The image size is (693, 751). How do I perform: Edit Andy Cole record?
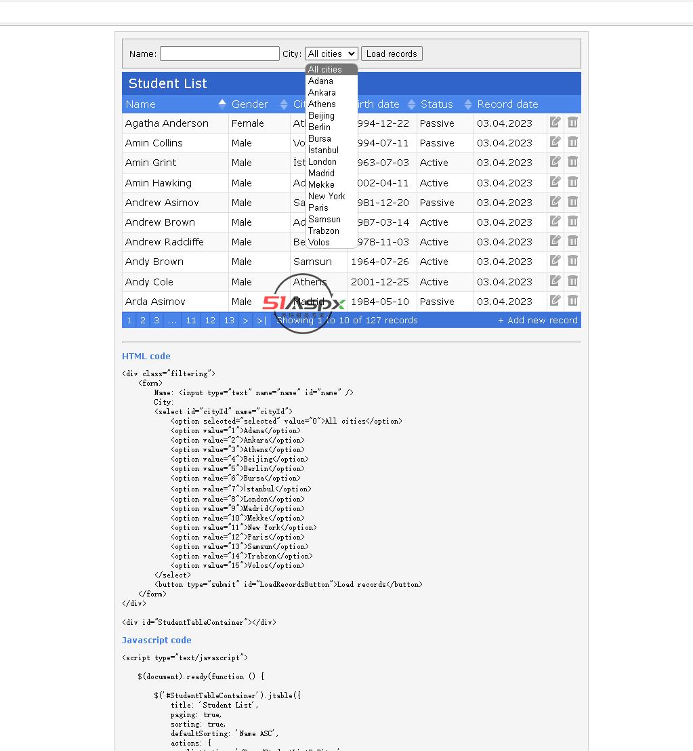pos(555,281)
